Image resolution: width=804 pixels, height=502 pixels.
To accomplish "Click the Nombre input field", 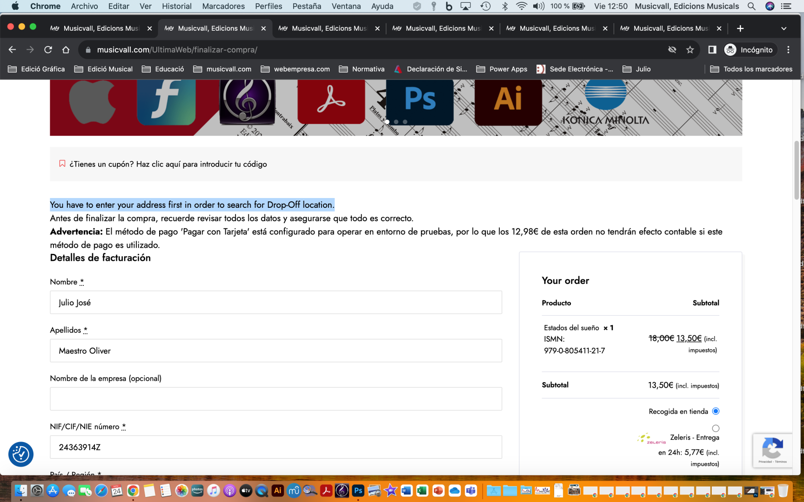I will click(276, 303).
